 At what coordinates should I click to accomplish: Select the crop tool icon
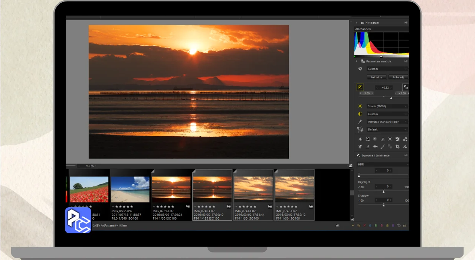click(397, 147)
